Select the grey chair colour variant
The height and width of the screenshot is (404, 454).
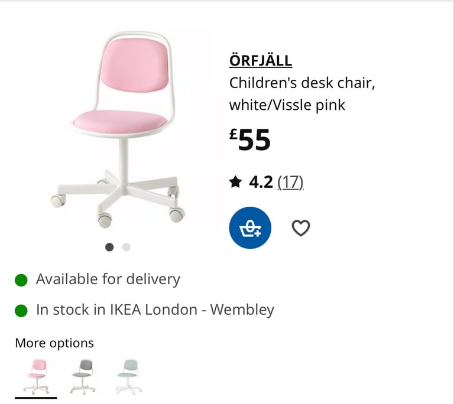[82, 377]
